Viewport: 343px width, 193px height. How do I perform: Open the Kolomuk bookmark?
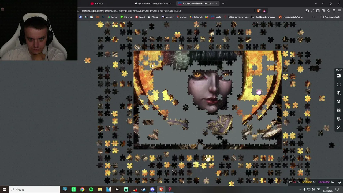tap(196, 17)
